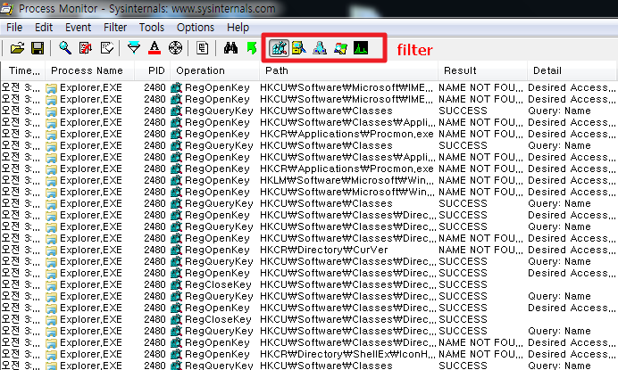
Task: Click the Open file toolbar icon
Action: click(x=17, y=48)
